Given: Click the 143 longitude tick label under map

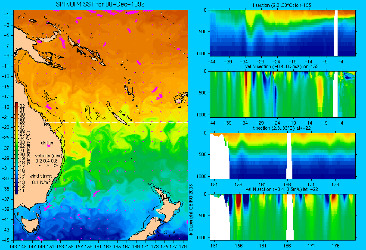Looking at the screenshot, I should 13,247.
